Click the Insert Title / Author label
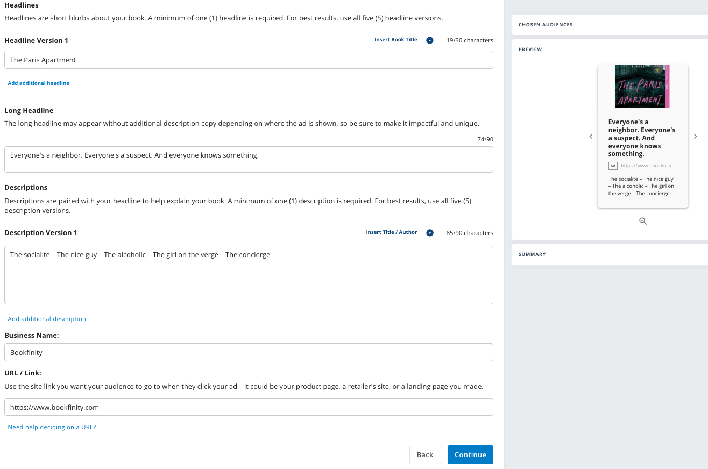This screenshot has width=708, height=469. tap(392, 232)
